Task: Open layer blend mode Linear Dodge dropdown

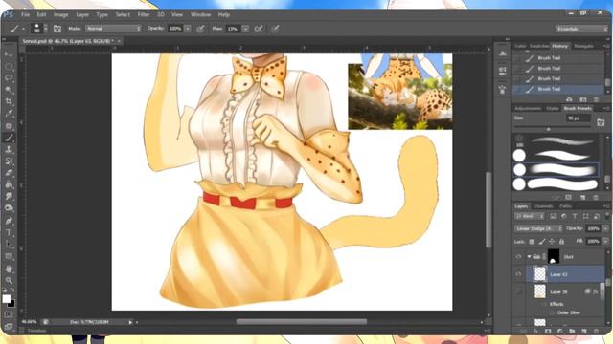Action: pyautogui.click(x=538, y=228)
